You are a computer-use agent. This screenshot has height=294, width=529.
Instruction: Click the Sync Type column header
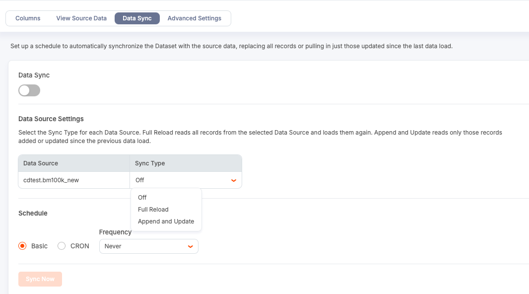[x=149, y=163]
